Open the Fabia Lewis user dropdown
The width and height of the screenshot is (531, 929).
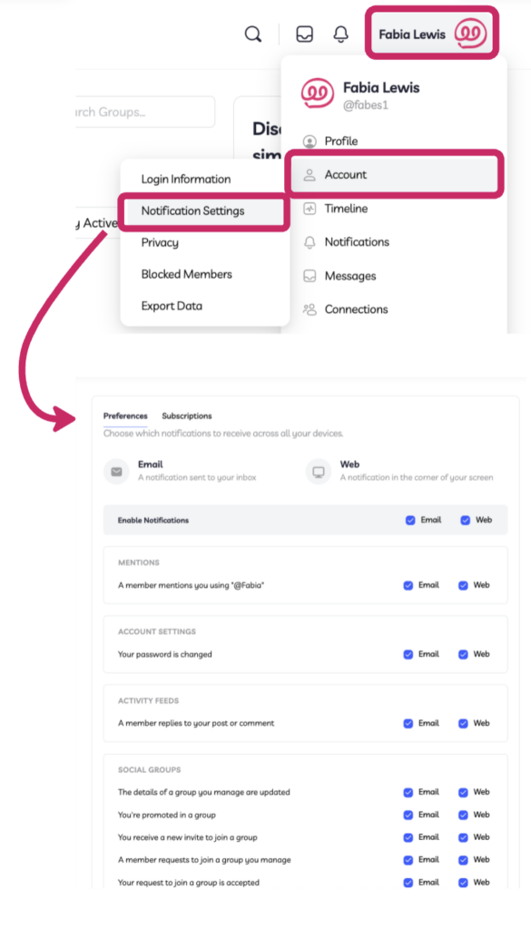431,34
